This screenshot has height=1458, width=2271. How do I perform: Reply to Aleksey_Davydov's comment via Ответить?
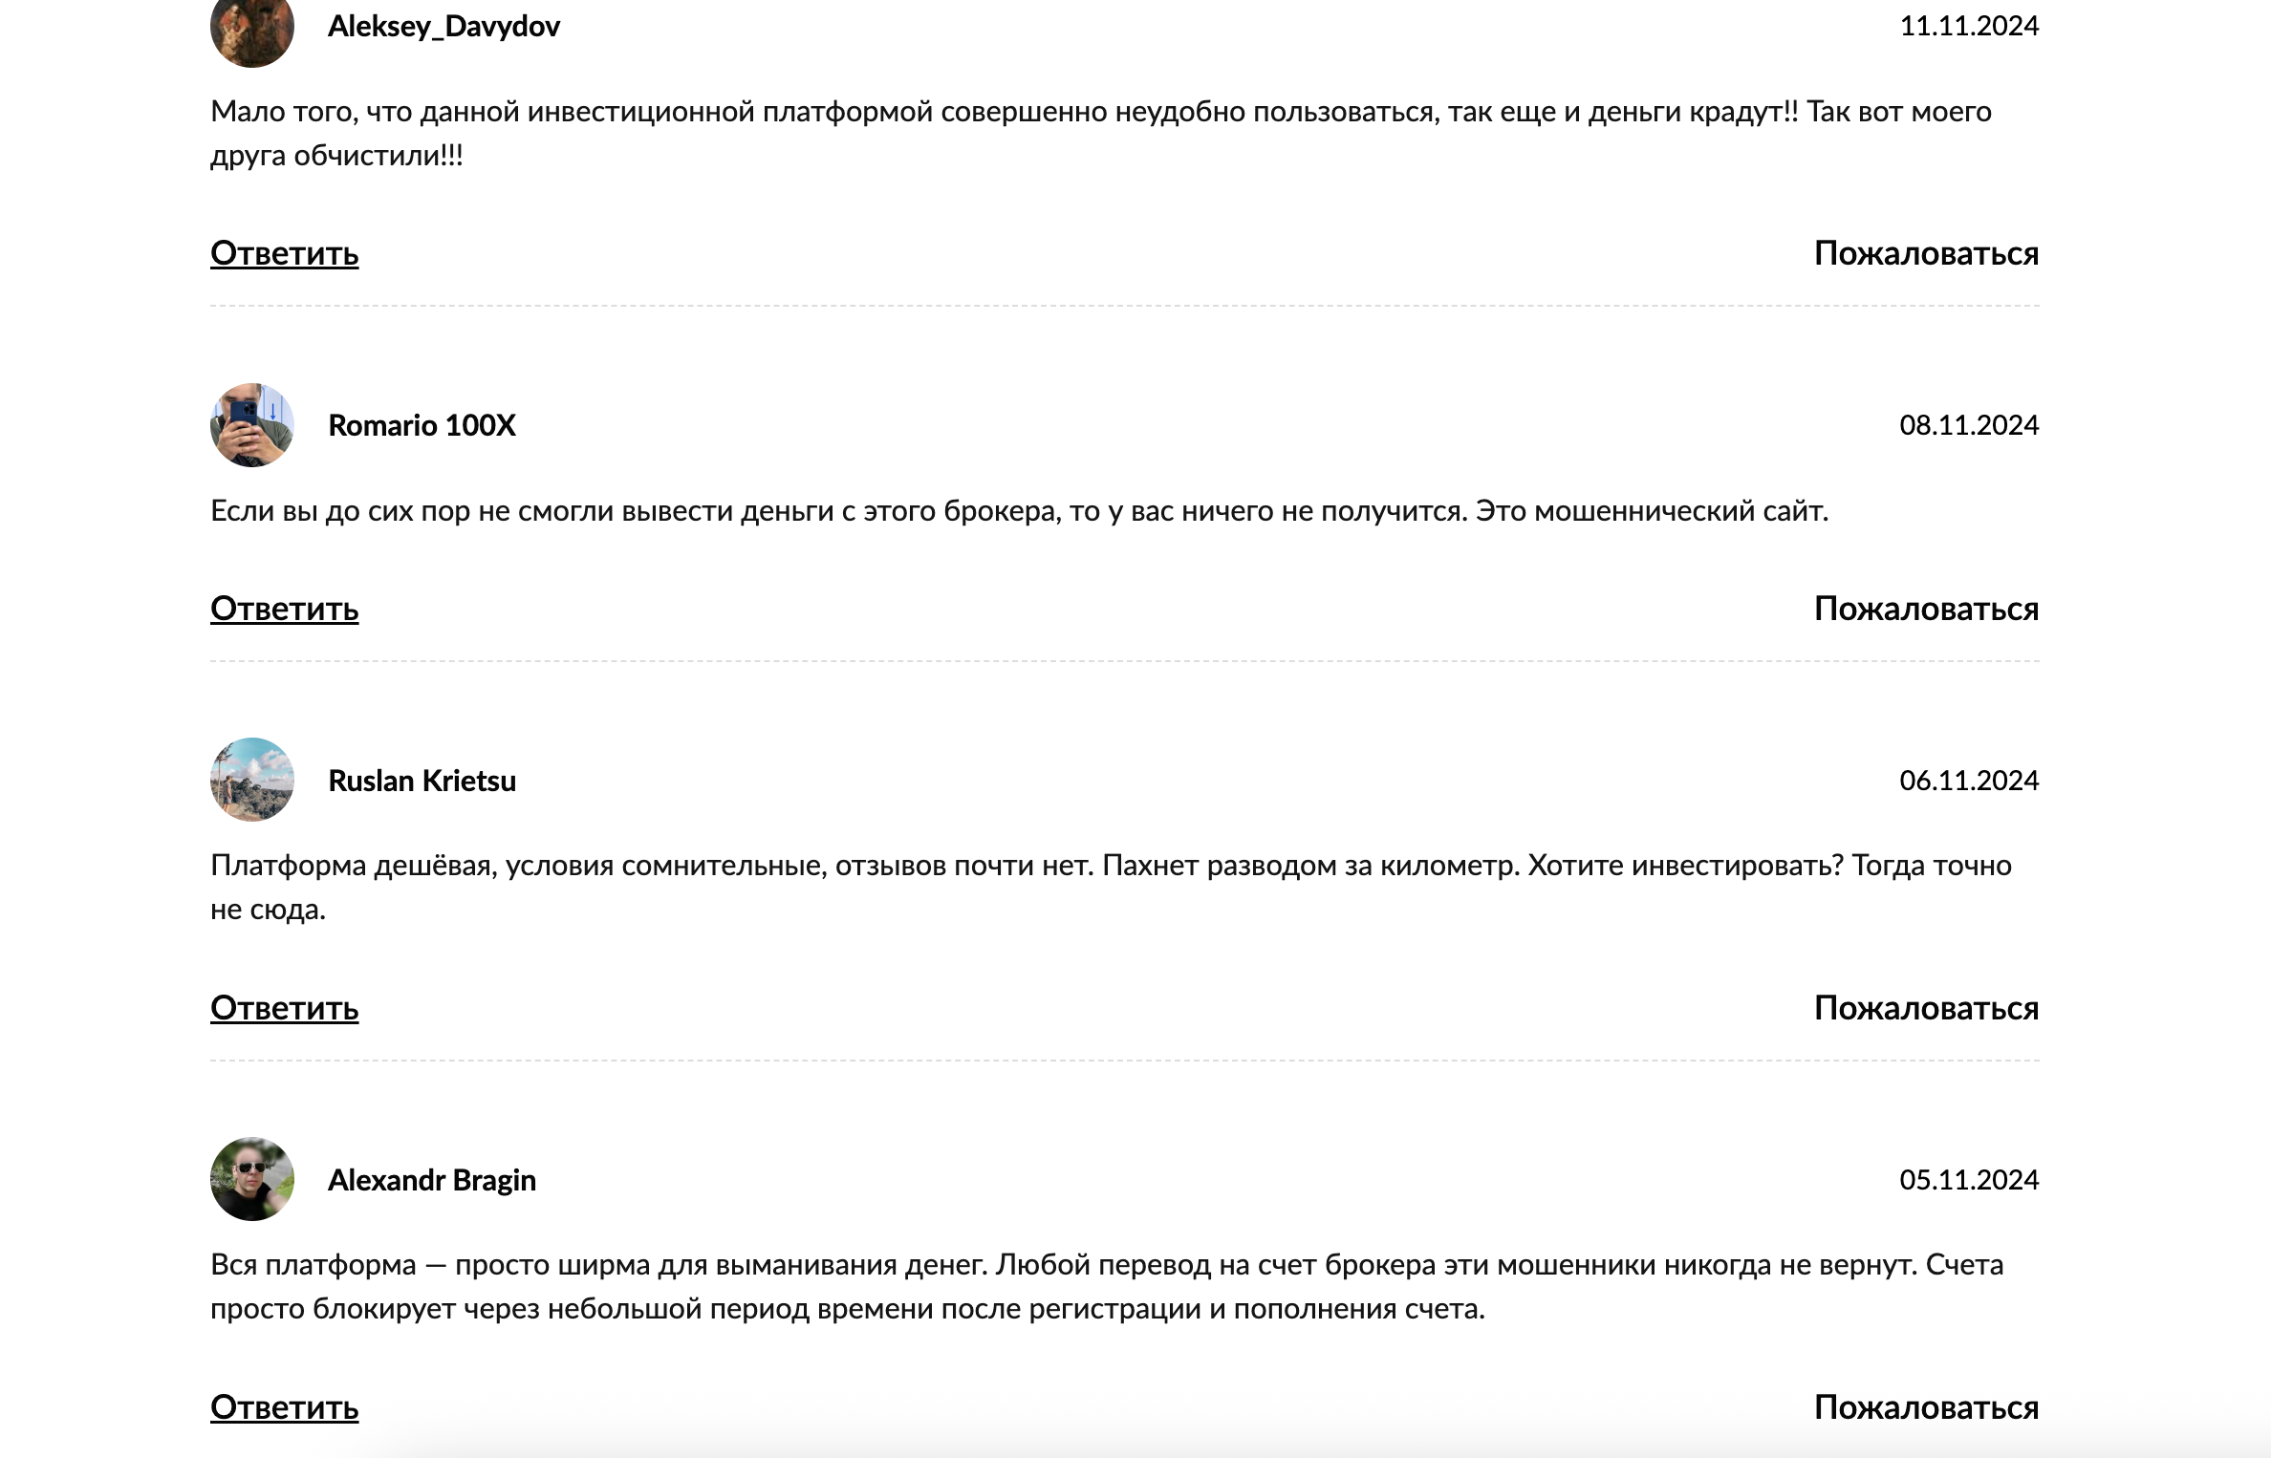284,254
